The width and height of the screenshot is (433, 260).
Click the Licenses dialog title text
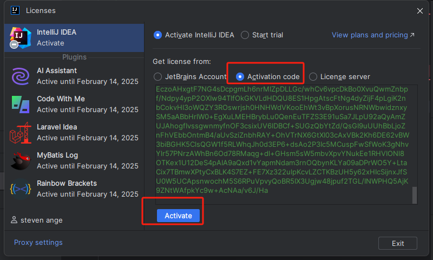(x=41, y=10)
